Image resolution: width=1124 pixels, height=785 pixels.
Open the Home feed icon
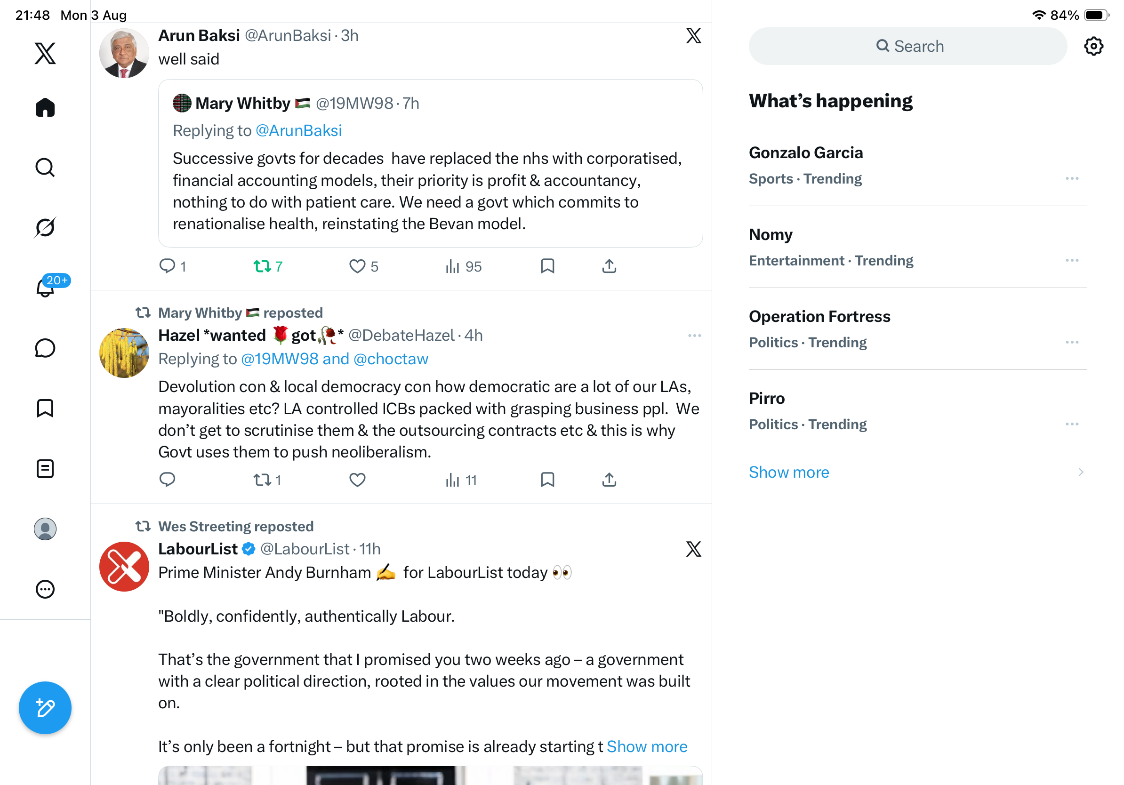(45, 107)
